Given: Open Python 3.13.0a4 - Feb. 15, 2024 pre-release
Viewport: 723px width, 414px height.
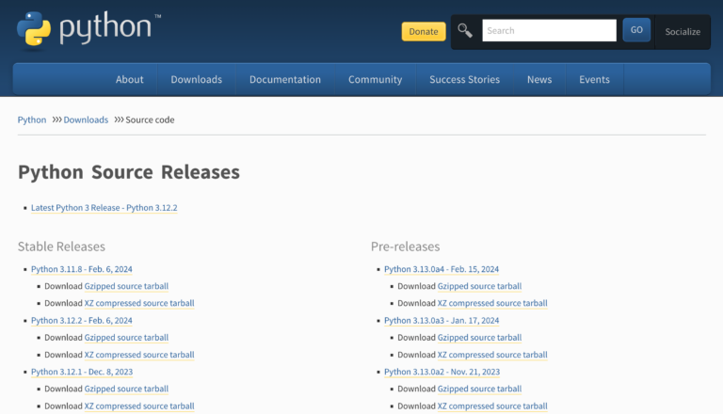Looking at the screenshot, I should pos(442,269).
